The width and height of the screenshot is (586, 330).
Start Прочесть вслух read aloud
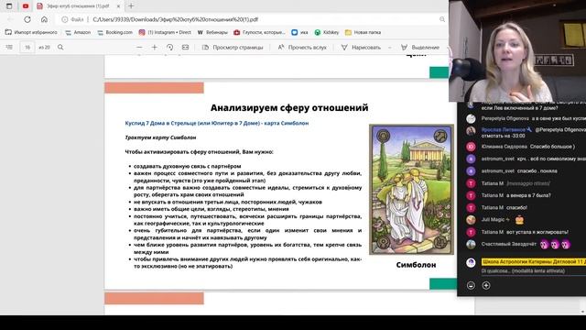(302, 47)
